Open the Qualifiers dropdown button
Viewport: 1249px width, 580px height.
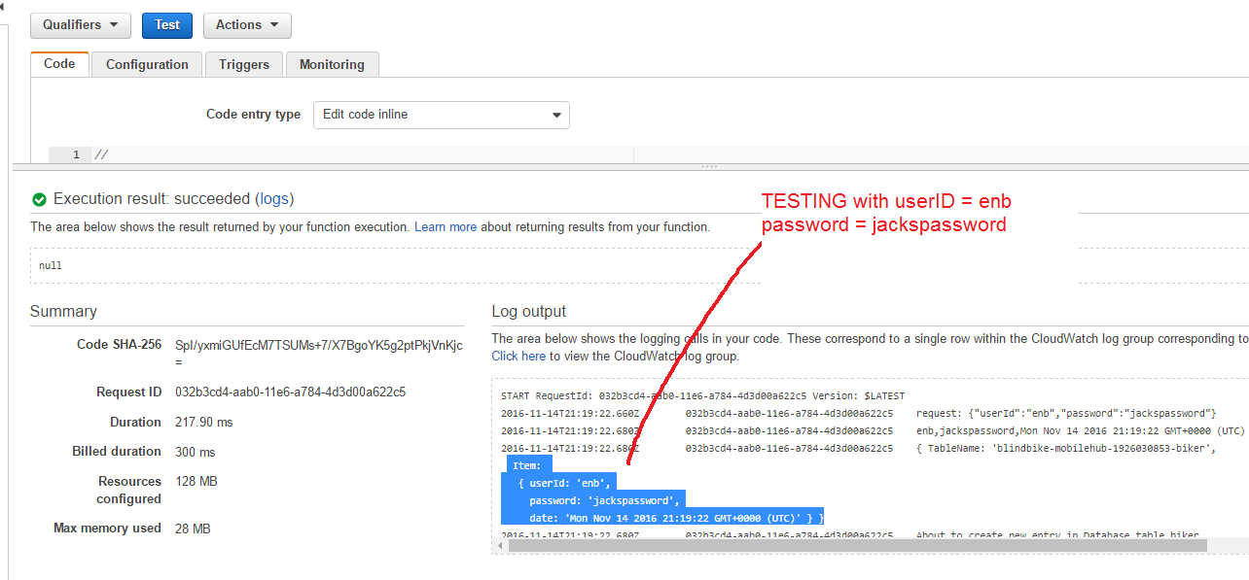click(81, 25)
